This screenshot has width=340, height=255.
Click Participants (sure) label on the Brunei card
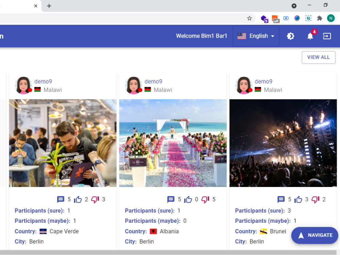(260, 211)
